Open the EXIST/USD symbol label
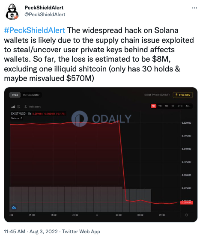Image resolution: width=203 pixels, height=238 pixels. pos(18,113)
